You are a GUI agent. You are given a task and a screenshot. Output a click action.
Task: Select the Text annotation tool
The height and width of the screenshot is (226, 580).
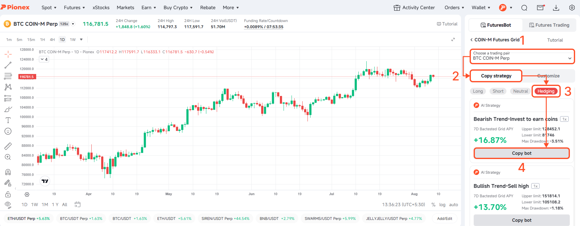pos(8,120)
